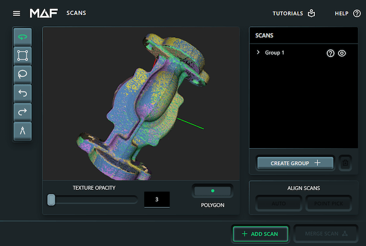Click the texture opacity value field

(157, 200)
